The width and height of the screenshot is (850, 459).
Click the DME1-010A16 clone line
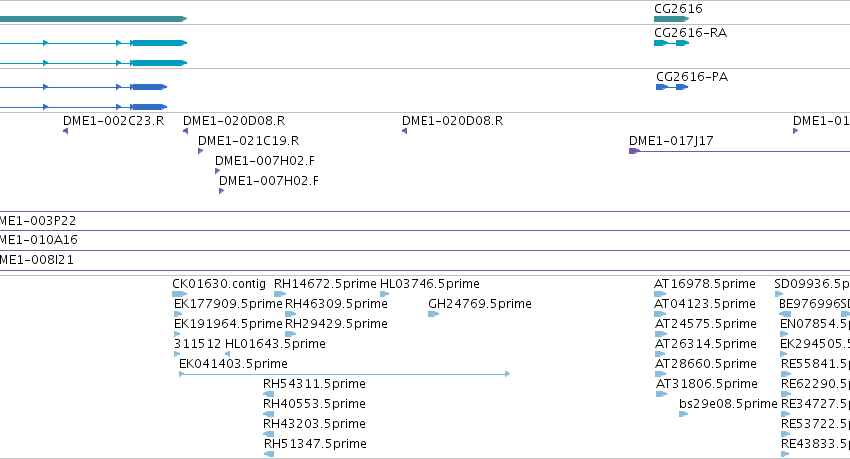(425, 250)
